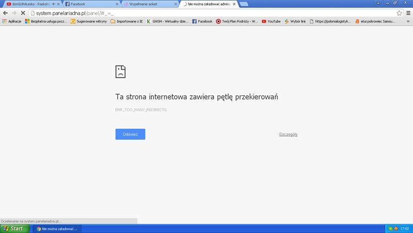Image resolution: width=413 pixels, height=233 pixels.
Task: Open the new tab button
Action: point(243,4)
